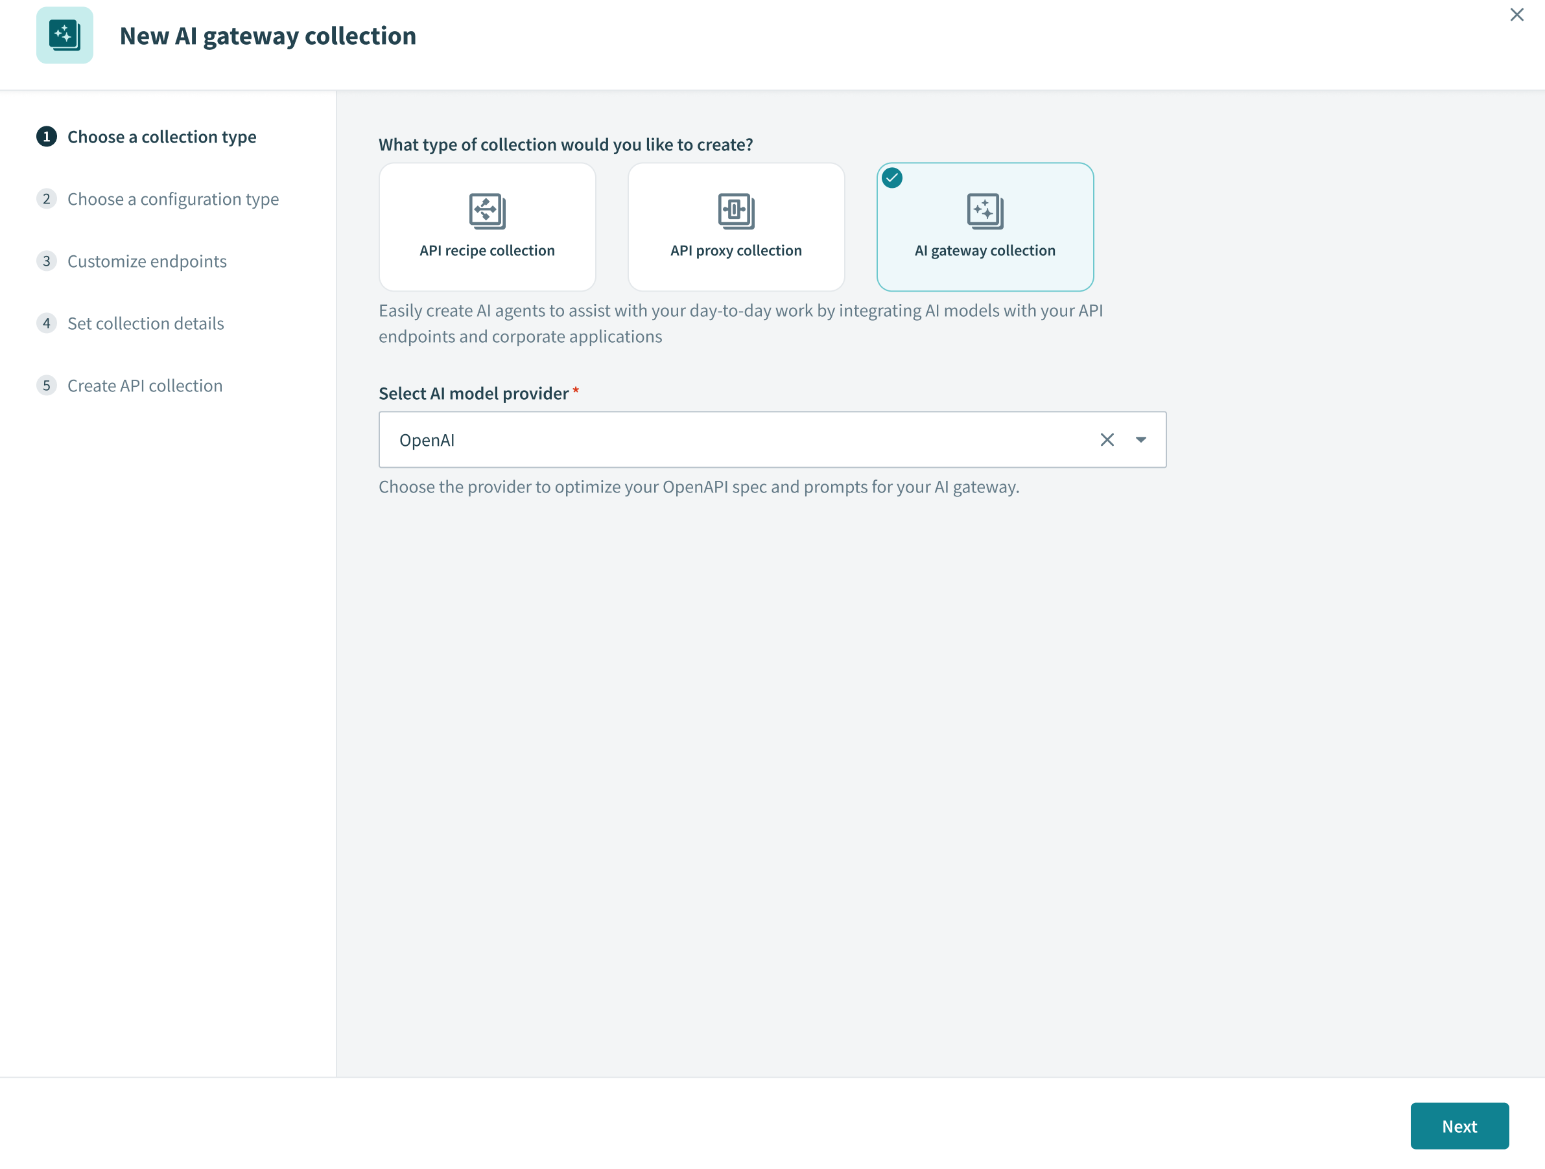Click 'What type of collection would you like to create?'
Viewport: 1545px width, 1169px height.
point(566,145)
